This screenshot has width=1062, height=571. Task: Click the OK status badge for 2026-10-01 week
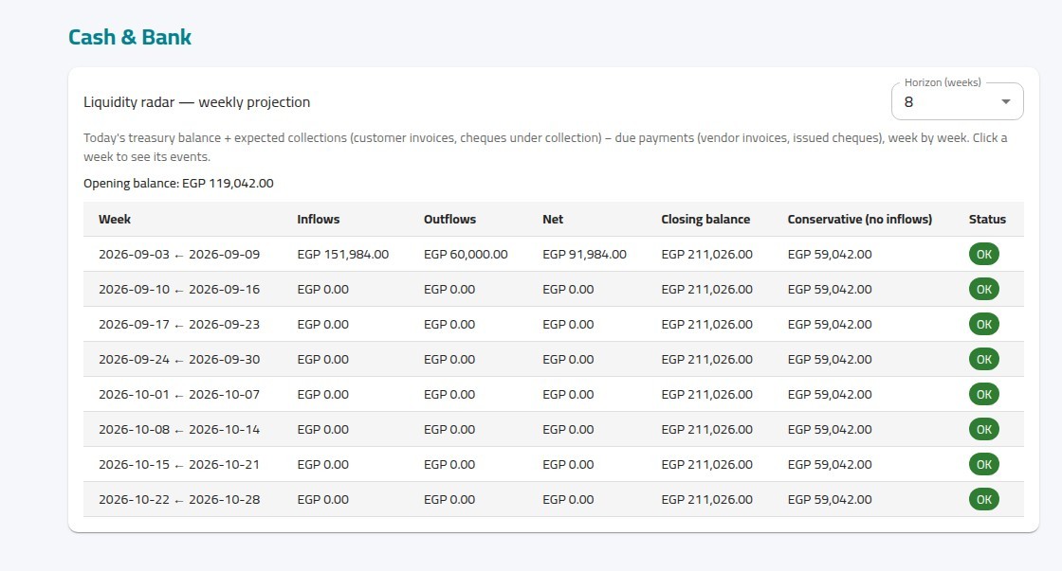[x=984, y=395]
